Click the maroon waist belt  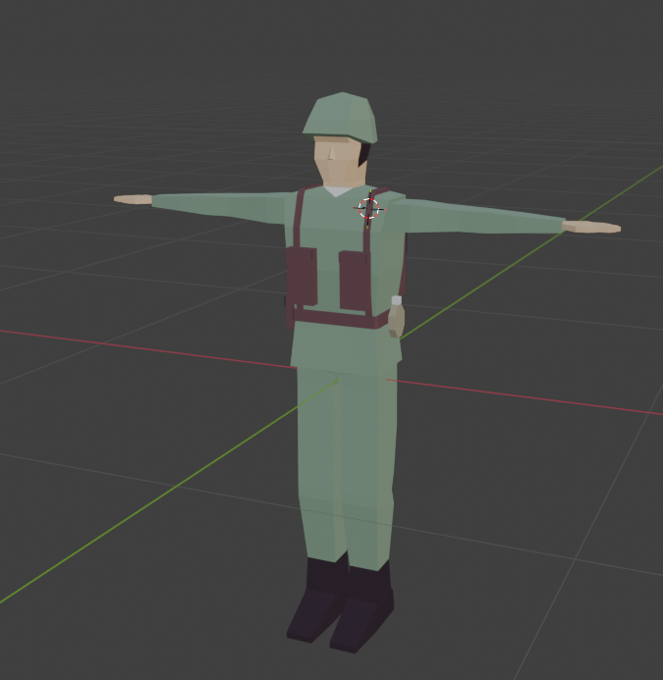[x=334, y=318]
